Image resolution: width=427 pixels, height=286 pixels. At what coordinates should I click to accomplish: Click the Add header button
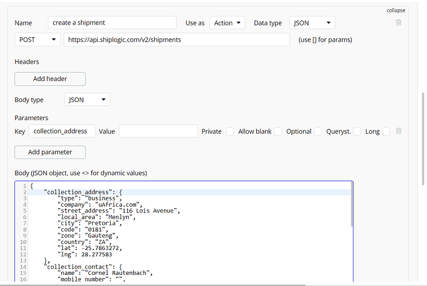point(50,79)
